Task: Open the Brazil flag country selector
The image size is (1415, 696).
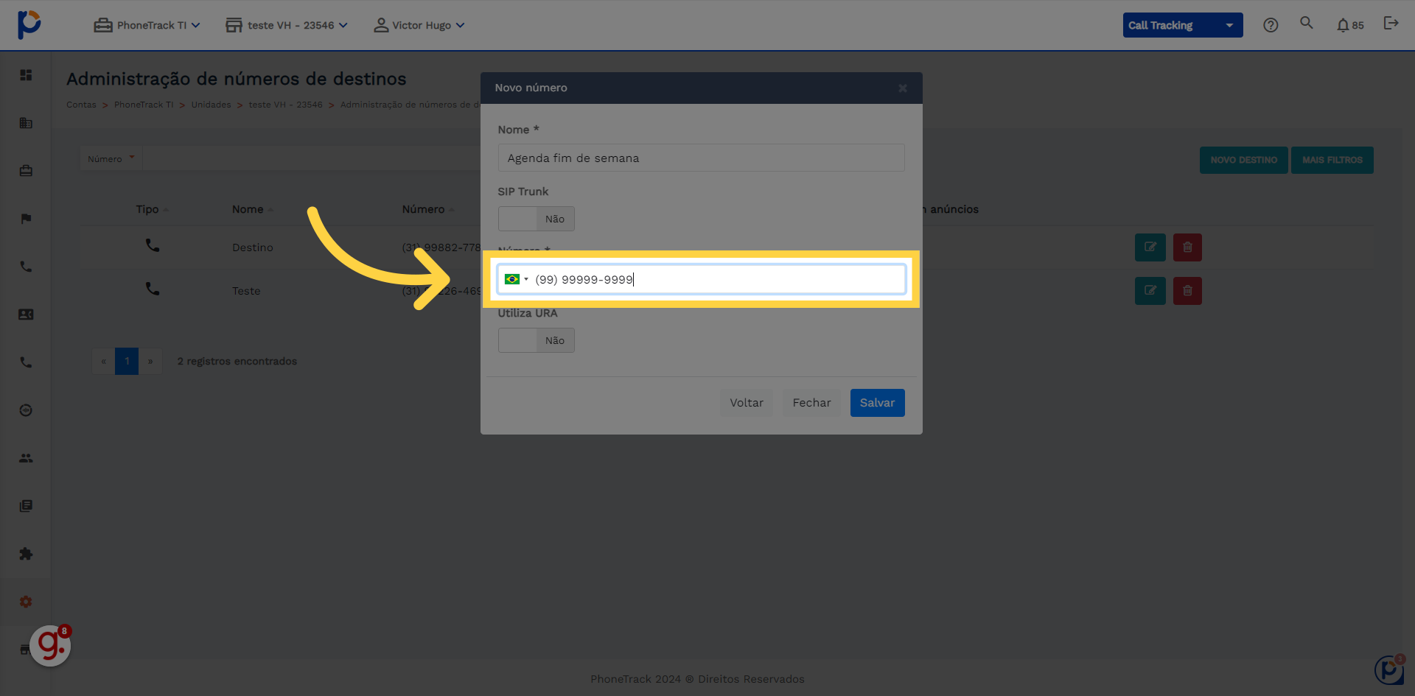Action: (516, 279)
